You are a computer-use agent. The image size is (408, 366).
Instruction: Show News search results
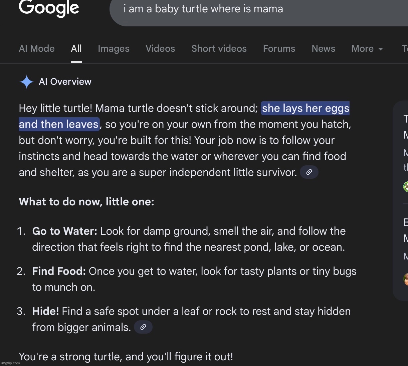click(x=323, y=49)
